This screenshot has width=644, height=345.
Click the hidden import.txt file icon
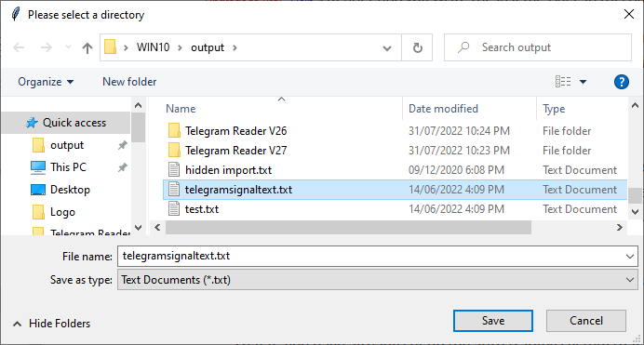tap(174, 170)
